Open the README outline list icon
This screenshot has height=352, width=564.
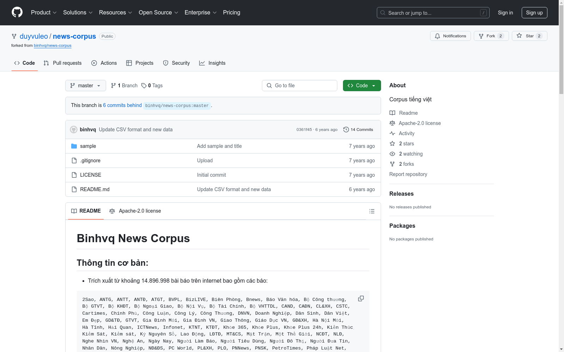click(x=372, y=211)
